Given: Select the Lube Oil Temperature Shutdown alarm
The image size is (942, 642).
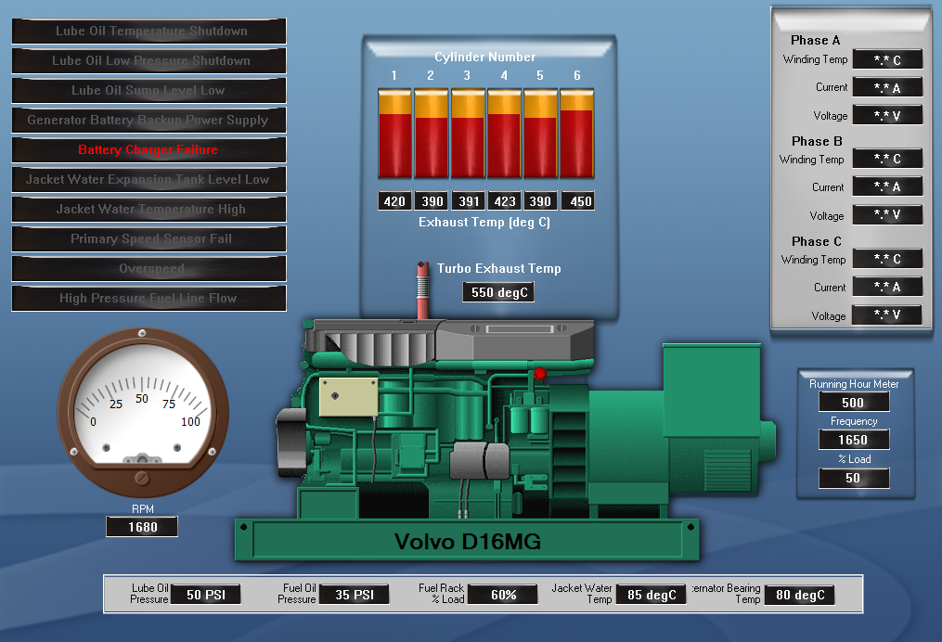Looking at the screenshot, I should tap(149, 32).
